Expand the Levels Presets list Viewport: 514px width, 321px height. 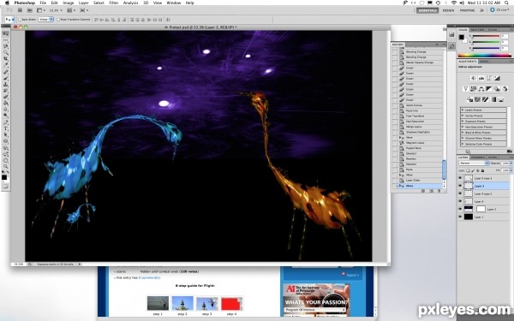click(483, 110)
